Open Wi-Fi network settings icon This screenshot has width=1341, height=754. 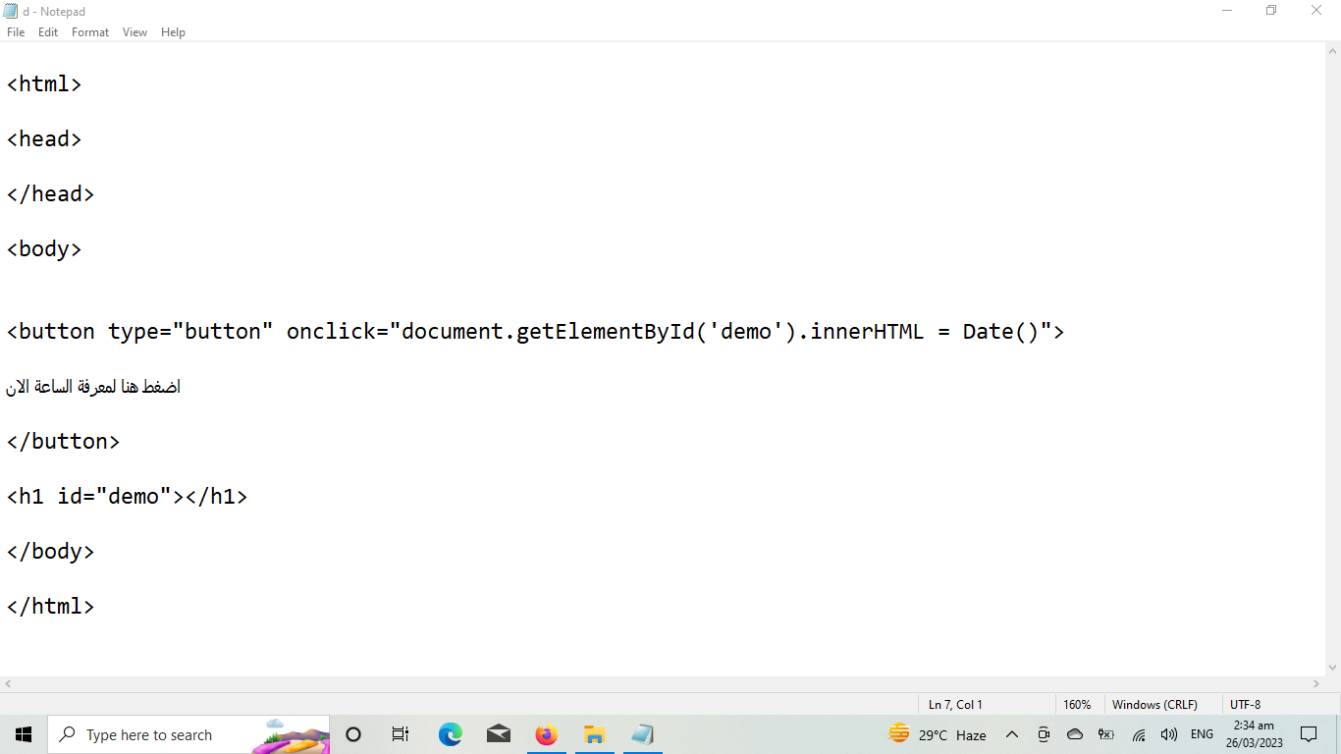(1139, 734)
